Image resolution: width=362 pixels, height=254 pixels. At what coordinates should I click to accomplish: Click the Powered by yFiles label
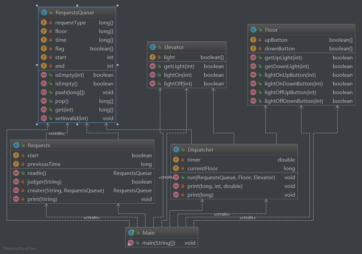pyautogui.click(x=20, y=248)
